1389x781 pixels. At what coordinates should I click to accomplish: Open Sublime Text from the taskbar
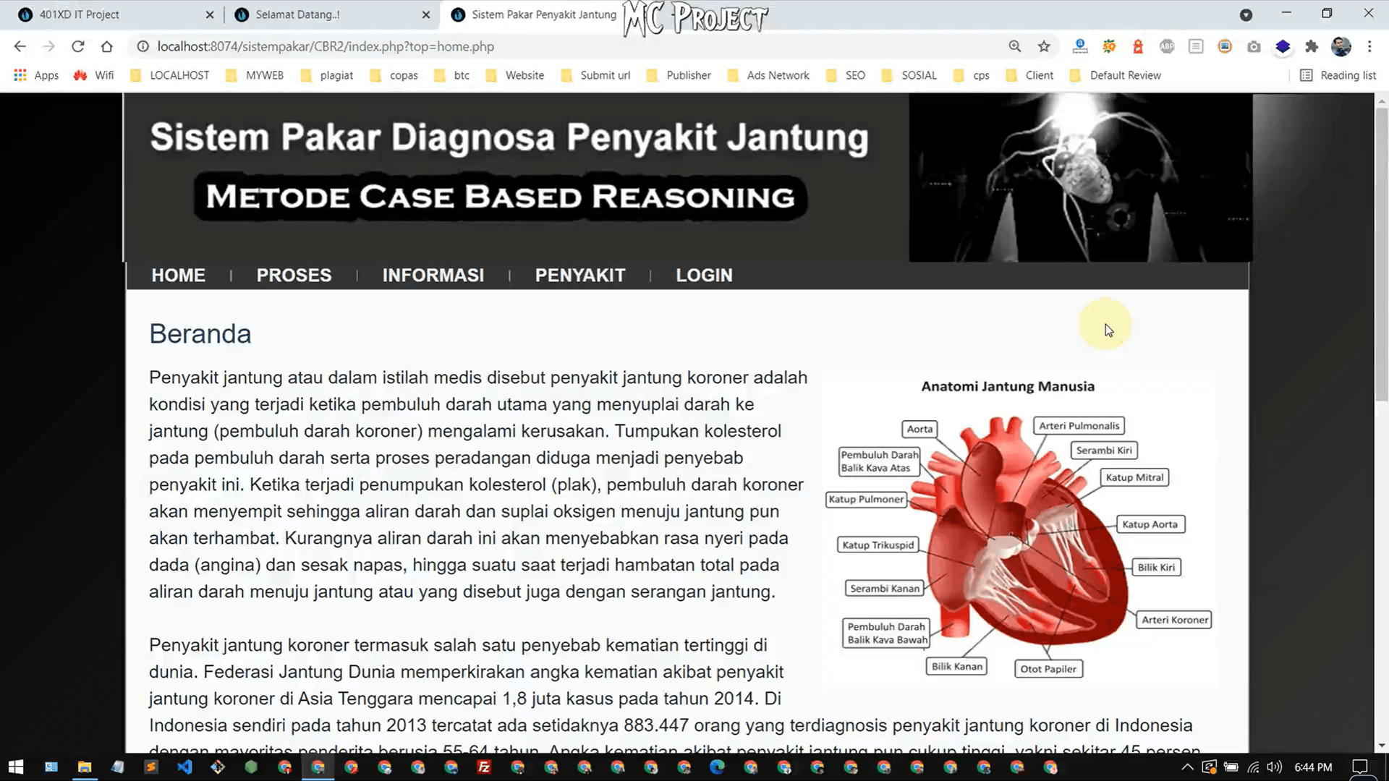[x=151, y=767]
